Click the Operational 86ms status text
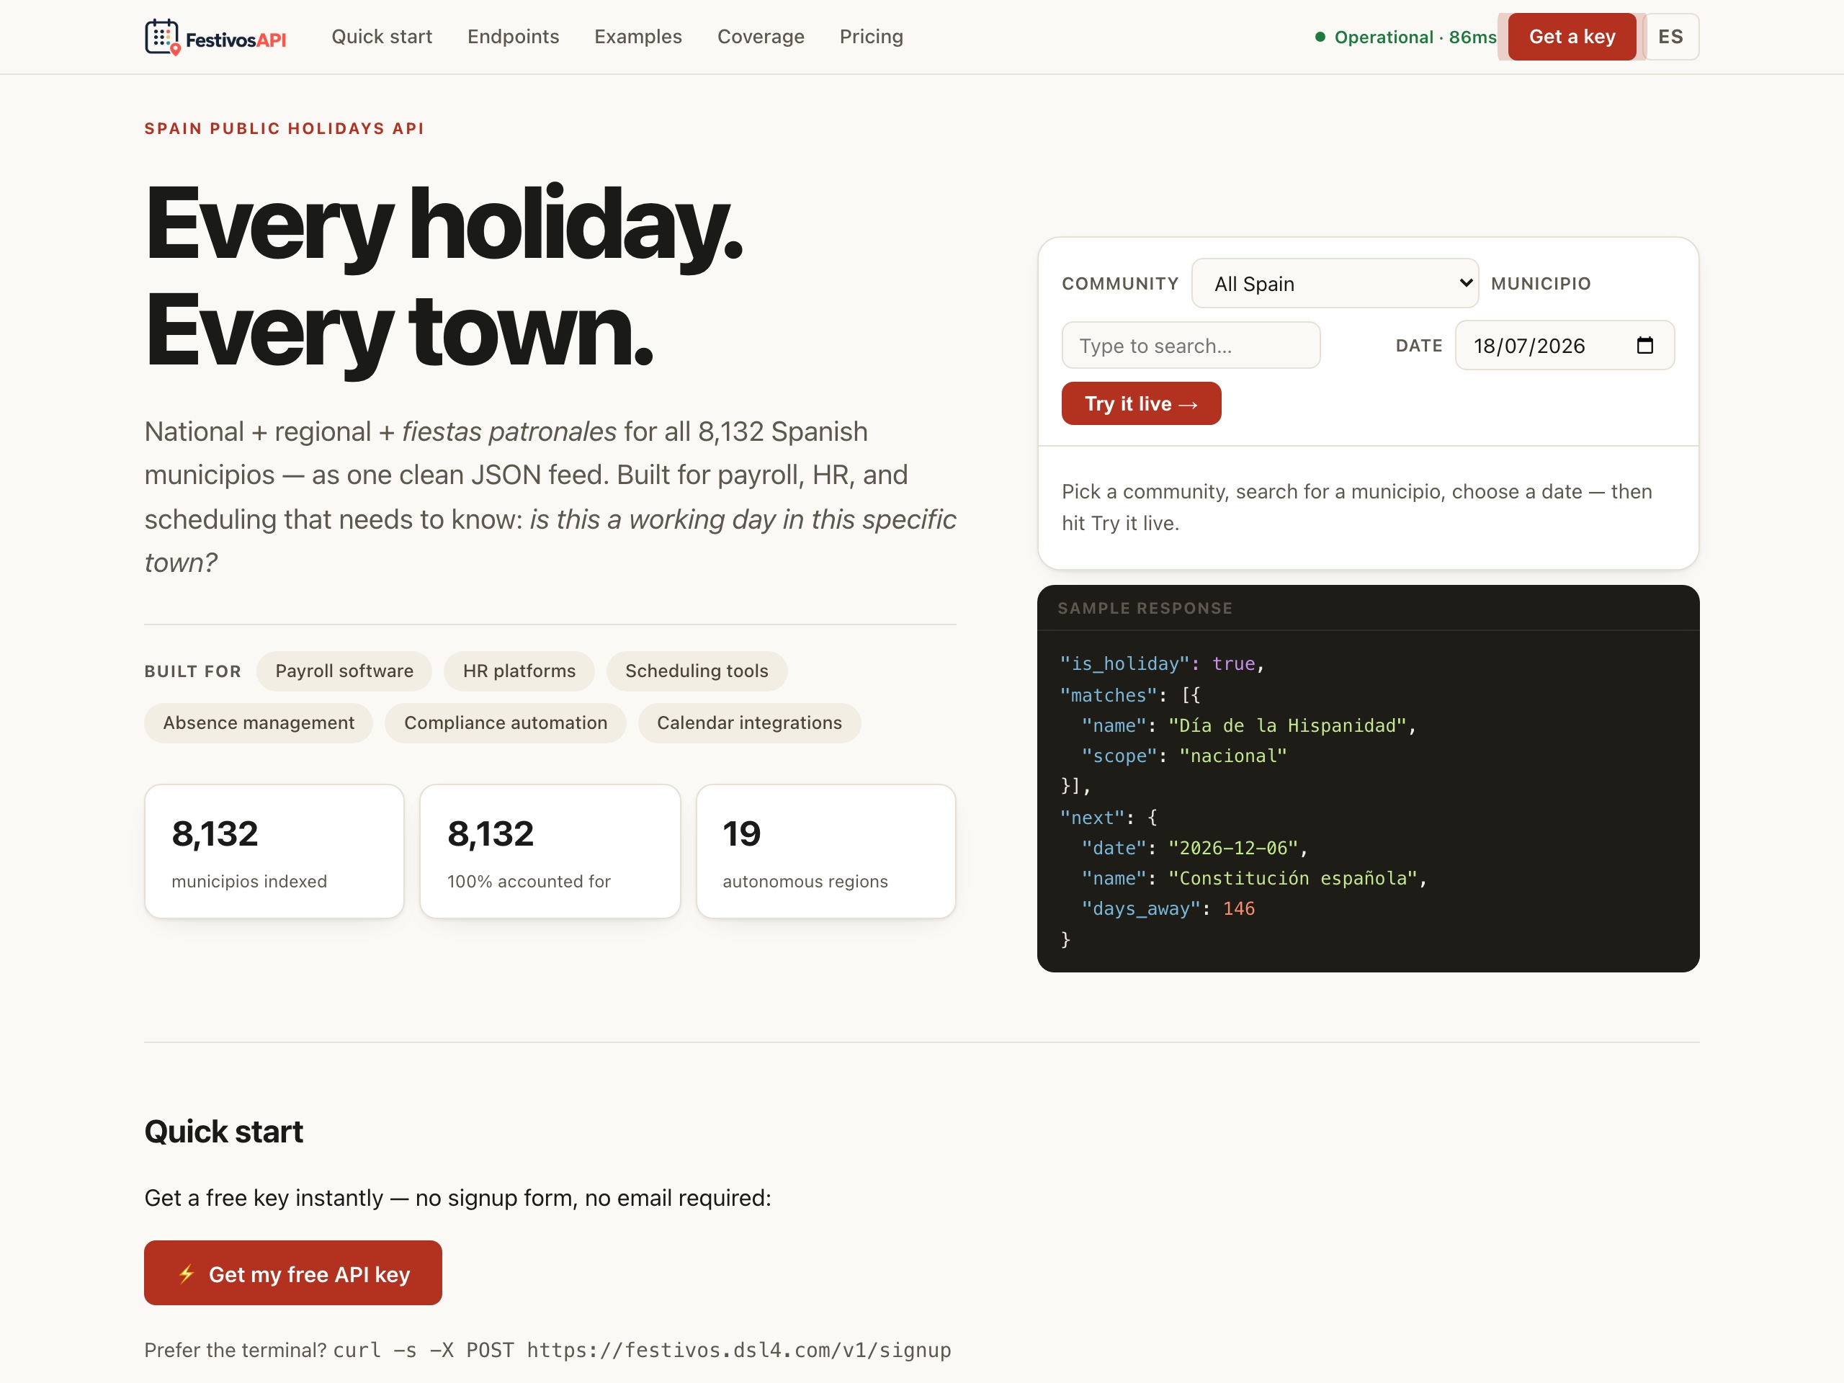 1415,37
